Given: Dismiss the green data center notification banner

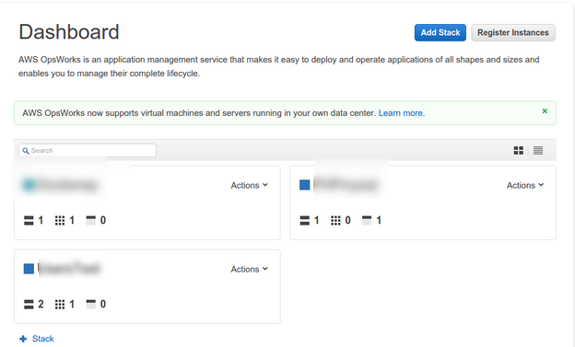Looking at the screenshot, I should point(545,111).
